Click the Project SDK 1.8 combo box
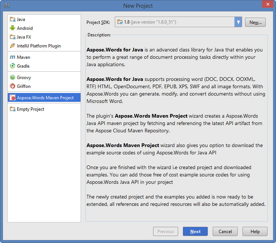Viewport: 276px width, 243px height. coord(175,22)
